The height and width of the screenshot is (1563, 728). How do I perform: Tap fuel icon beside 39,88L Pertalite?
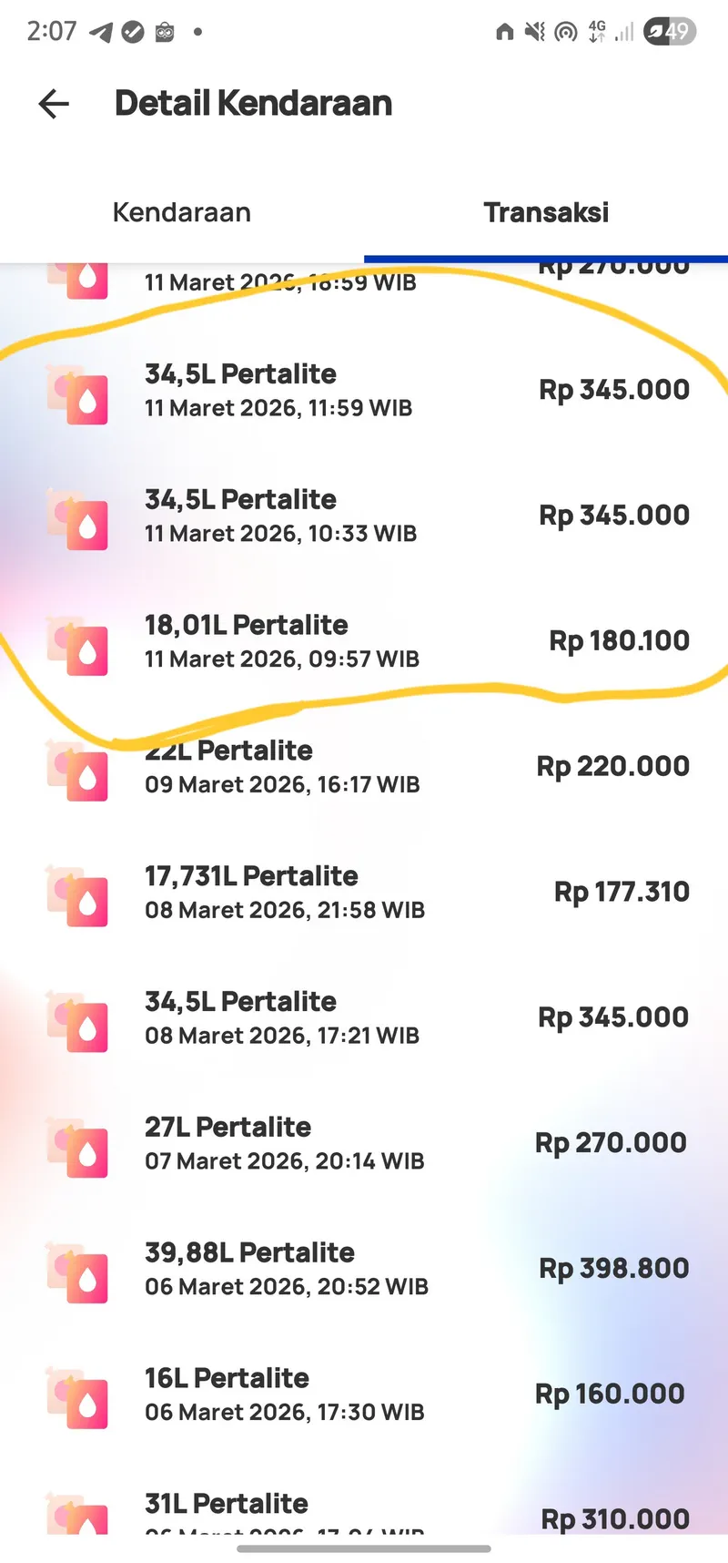click(79, 1275)
